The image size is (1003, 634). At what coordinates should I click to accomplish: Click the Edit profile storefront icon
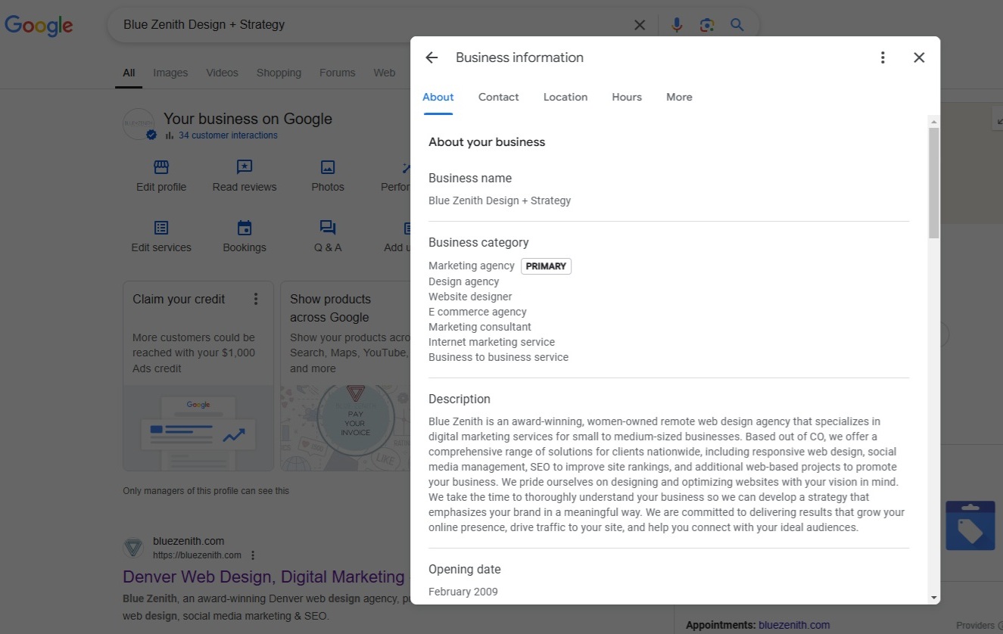[x=161, y=167]
